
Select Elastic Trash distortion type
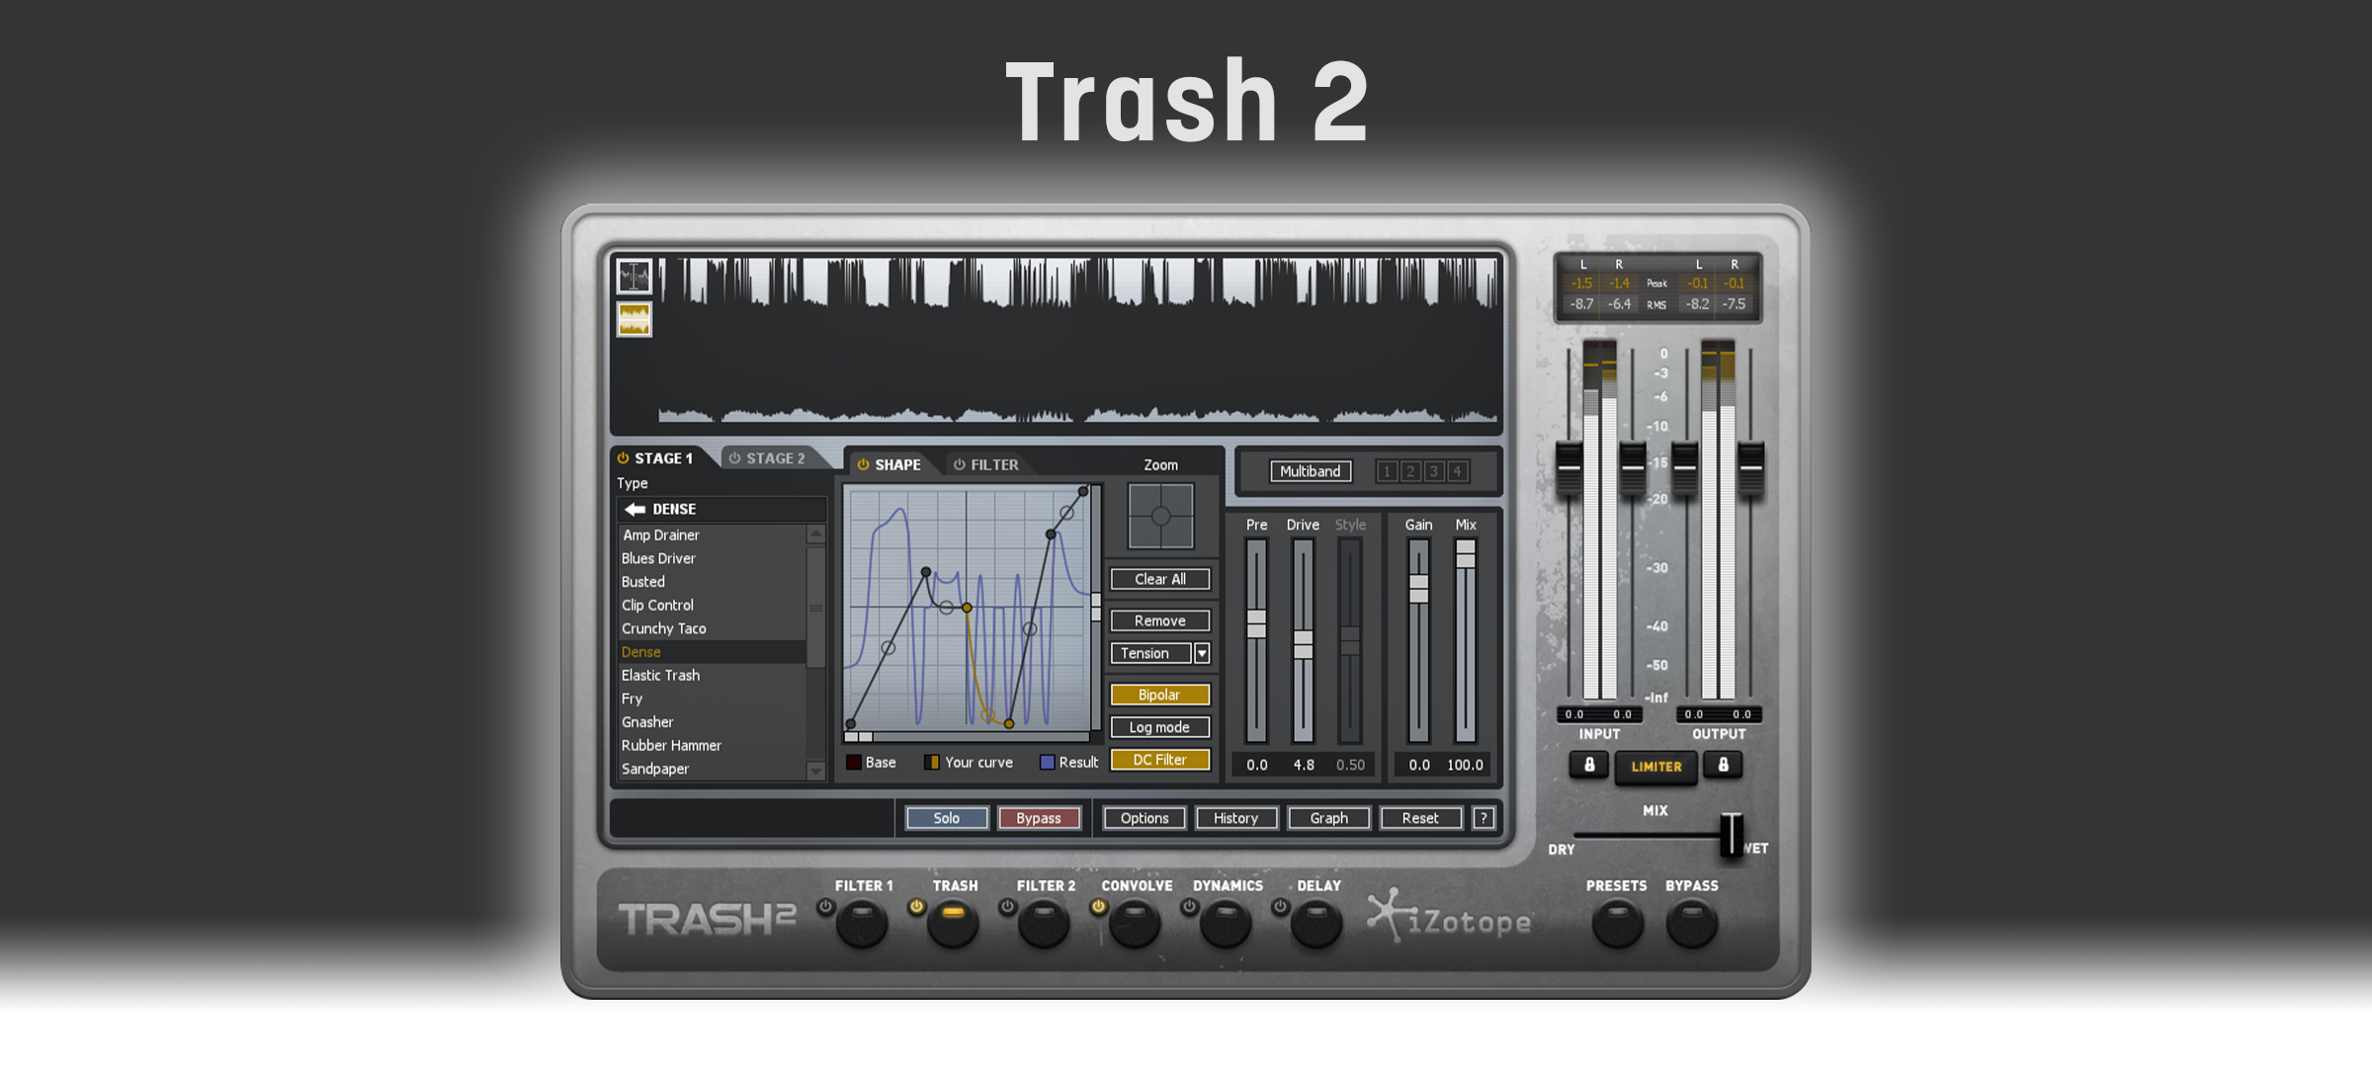click(712, 675)
